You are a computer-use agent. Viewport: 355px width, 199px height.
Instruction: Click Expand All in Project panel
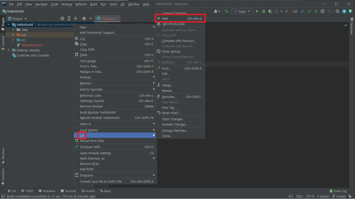click(x=69, y=18)
